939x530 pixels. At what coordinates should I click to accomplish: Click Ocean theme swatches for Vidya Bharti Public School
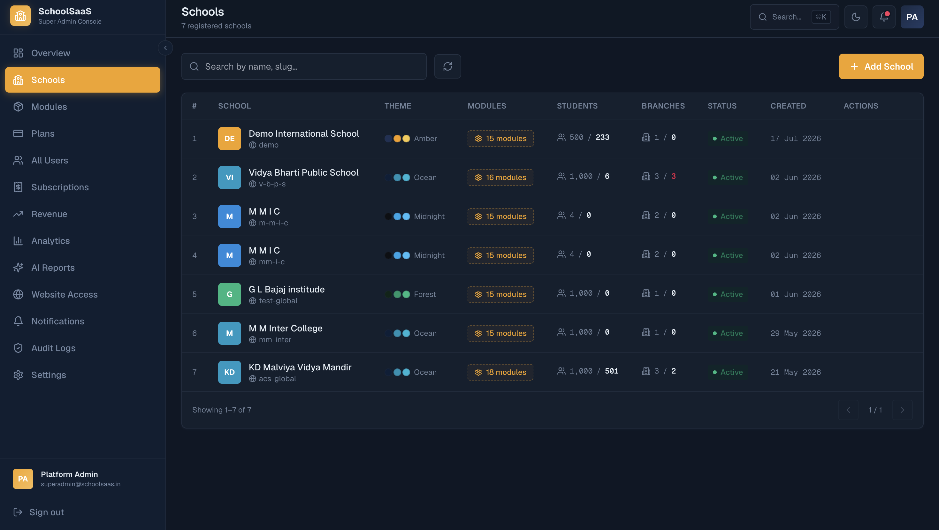[397, 178]
